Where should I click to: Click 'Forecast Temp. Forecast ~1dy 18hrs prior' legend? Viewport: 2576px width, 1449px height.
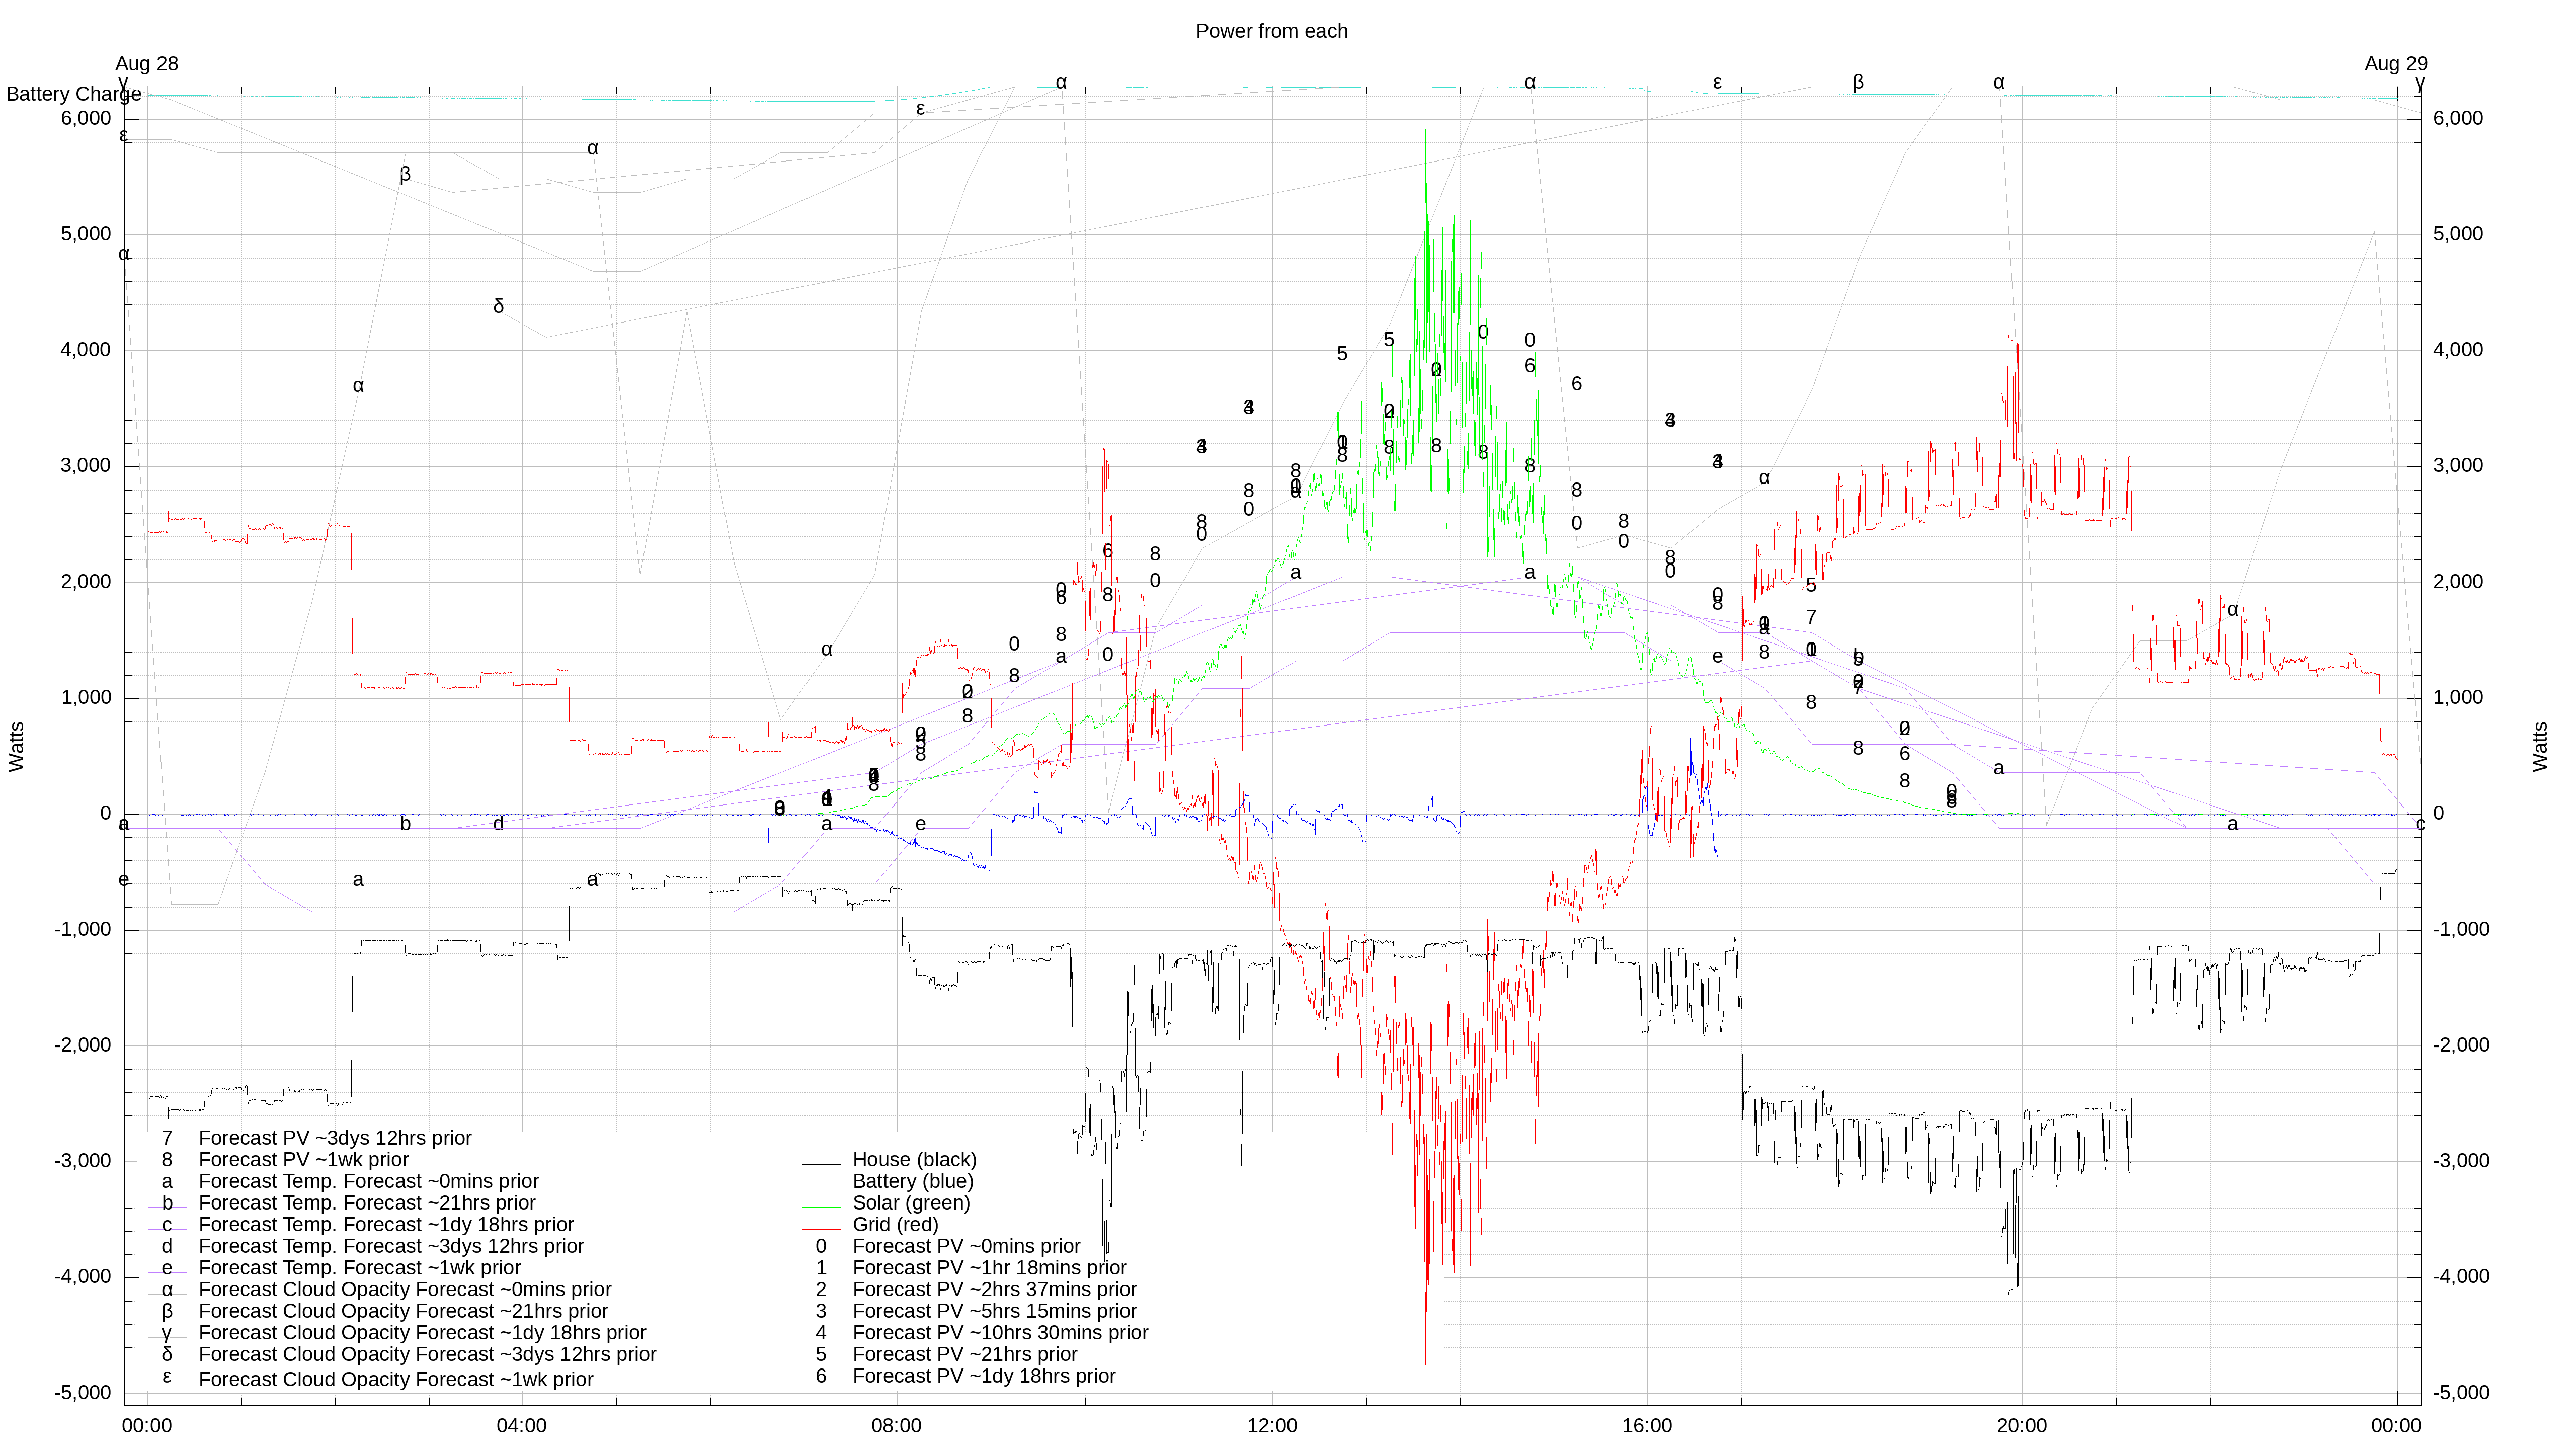click(x=386, y=1225)
